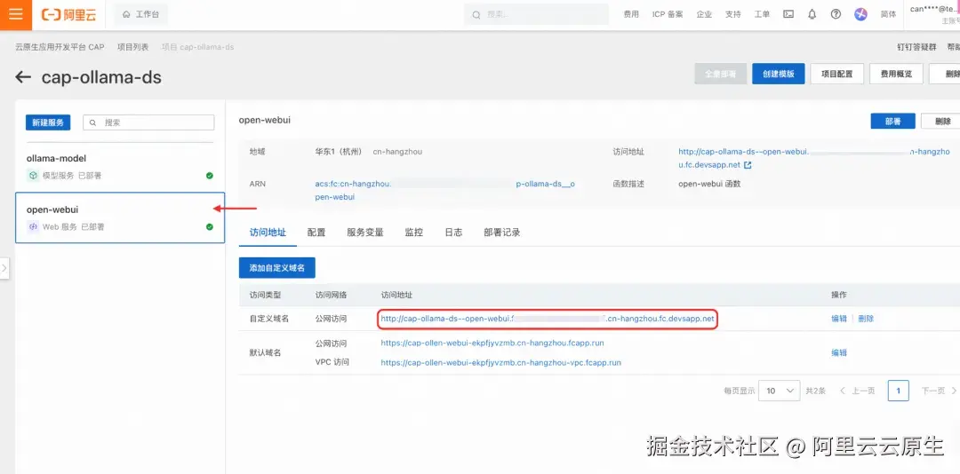This screenshot has height=474, width=960.
Task: Click the open-webui 函数 description text
Action: [x=709, y=184]
